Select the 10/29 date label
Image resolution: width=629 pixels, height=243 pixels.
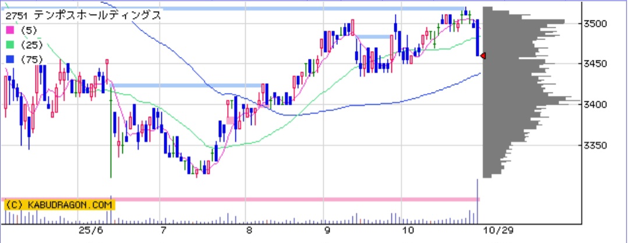[499, 231]
